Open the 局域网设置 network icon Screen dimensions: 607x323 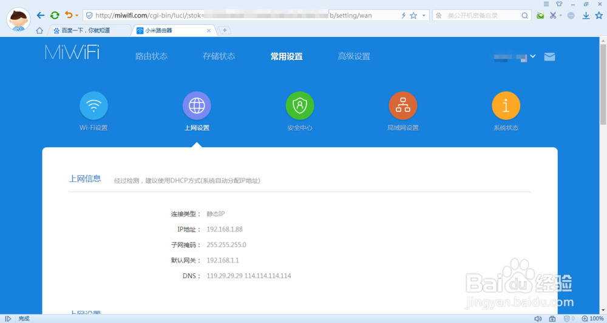tap(402, 105)
